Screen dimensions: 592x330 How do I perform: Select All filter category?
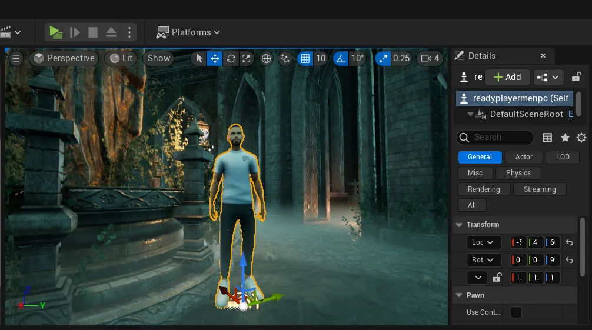pyautogui.click(x=472, y=205)
